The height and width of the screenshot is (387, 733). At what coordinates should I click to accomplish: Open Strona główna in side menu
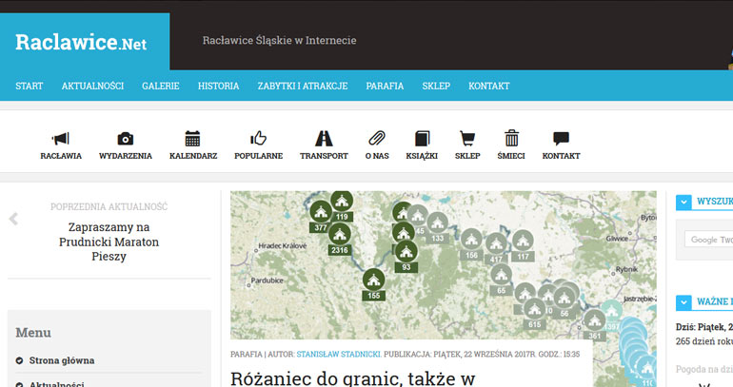pyautogui.click(x=62, y=360)
